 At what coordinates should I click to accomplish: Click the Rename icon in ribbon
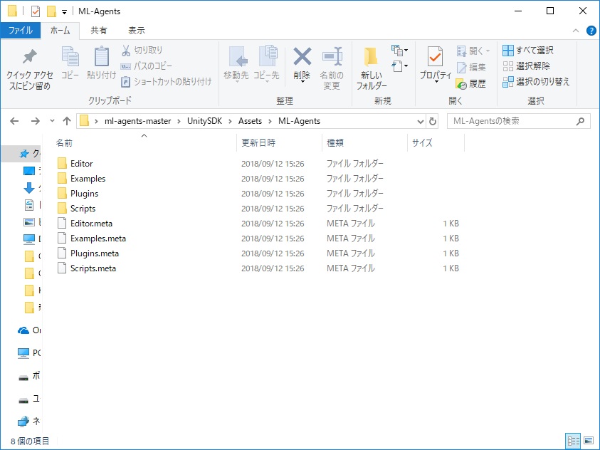coord(332,58)
